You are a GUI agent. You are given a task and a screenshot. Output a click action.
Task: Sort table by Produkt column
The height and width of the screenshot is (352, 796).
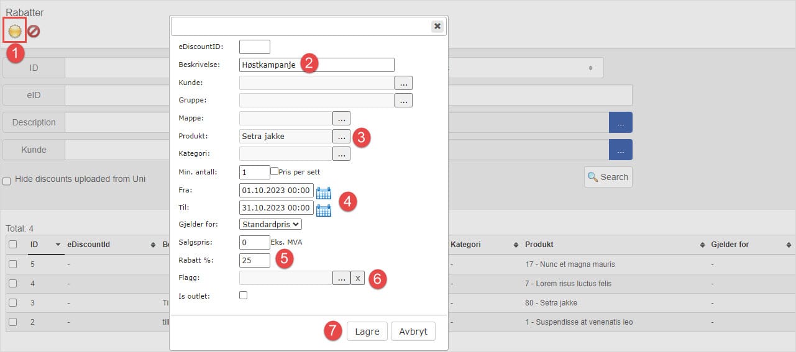coord(538,245)
